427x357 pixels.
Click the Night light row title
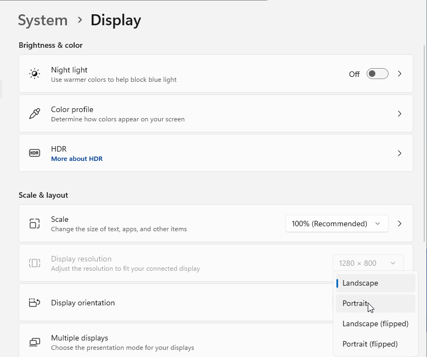click(69, 70)
